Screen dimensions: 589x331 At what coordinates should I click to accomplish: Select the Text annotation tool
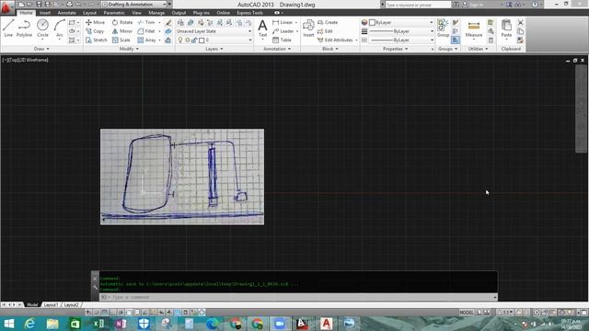262,29
